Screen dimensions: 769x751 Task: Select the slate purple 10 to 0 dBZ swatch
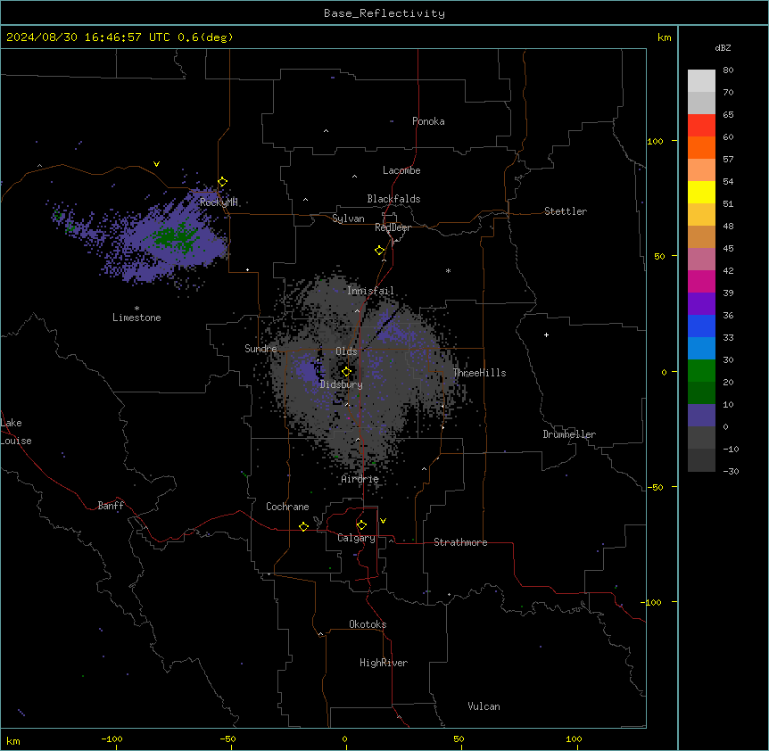pos(701,416)
